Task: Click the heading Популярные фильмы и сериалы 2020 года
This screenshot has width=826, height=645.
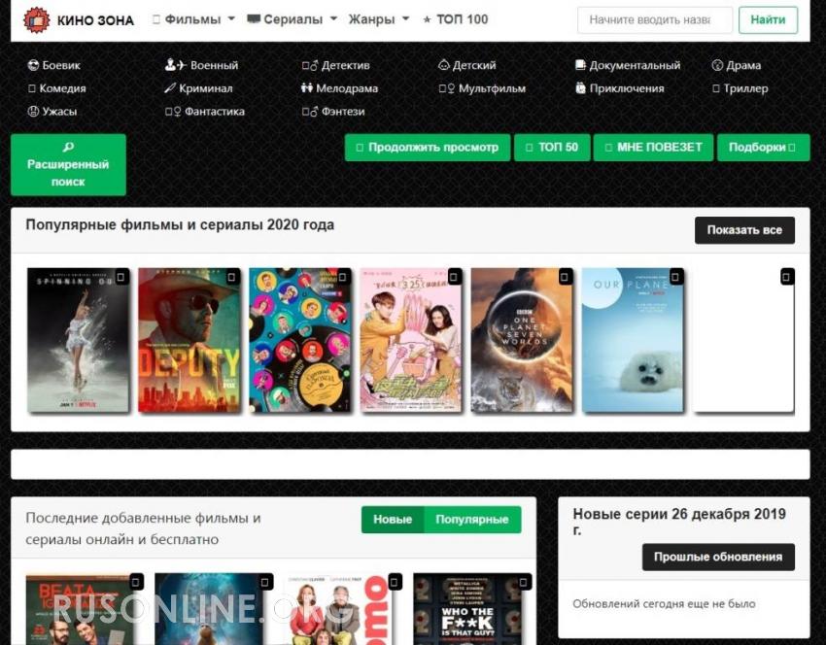Action: 180,224
